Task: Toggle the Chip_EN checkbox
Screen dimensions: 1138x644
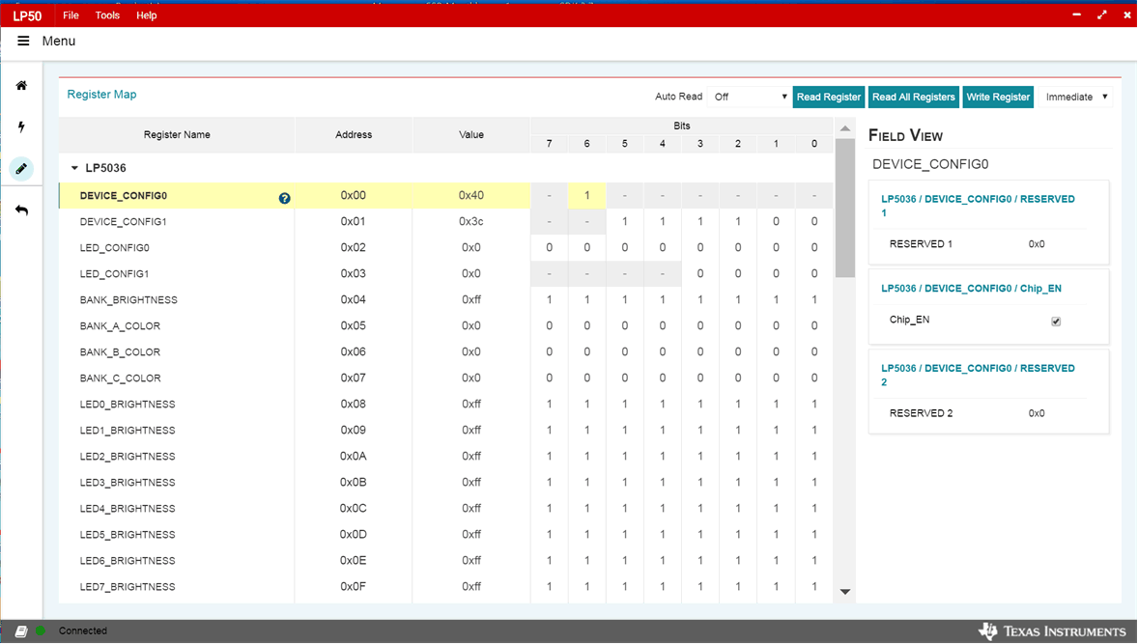Action: pyautogui.click(x=1056, y=322)
